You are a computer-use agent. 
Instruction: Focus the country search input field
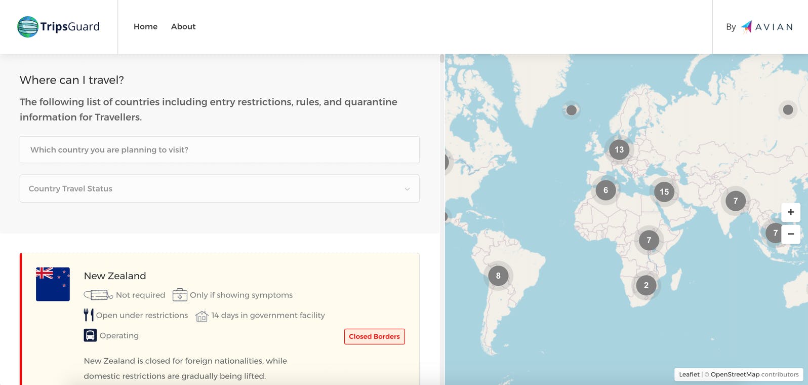click(219, 150)
